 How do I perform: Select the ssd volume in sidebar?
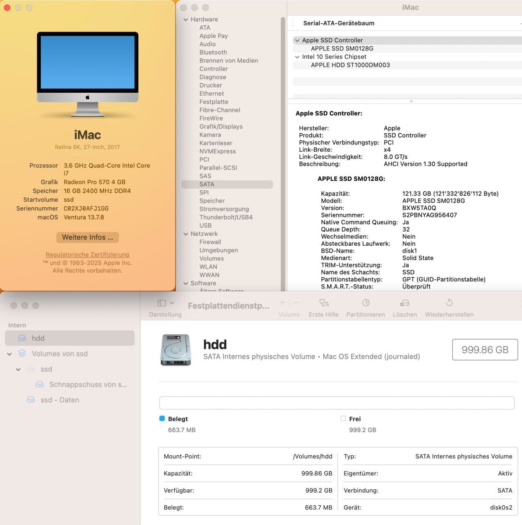tap(46, 369)
